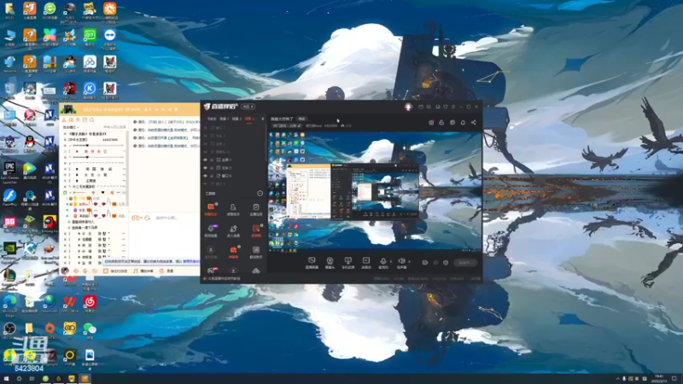Click the YY channel list vertical scrollbar
This screenshot has height=384, width=683.
[126, 167]
